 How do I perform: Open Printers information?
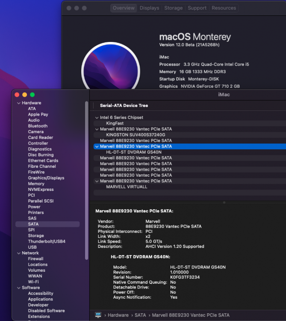(x=36, y=212)
